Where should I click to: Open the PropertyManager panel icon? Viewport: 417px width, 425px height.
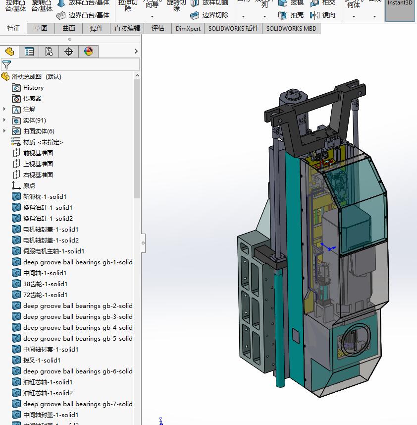(29, 52)
